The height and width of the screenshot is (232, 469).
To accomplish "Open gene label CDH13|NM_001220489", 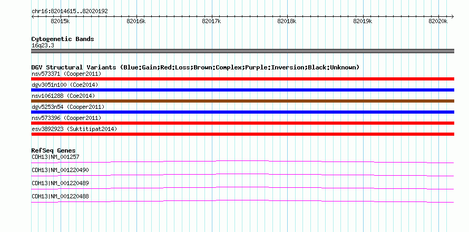I will (60, 183).
